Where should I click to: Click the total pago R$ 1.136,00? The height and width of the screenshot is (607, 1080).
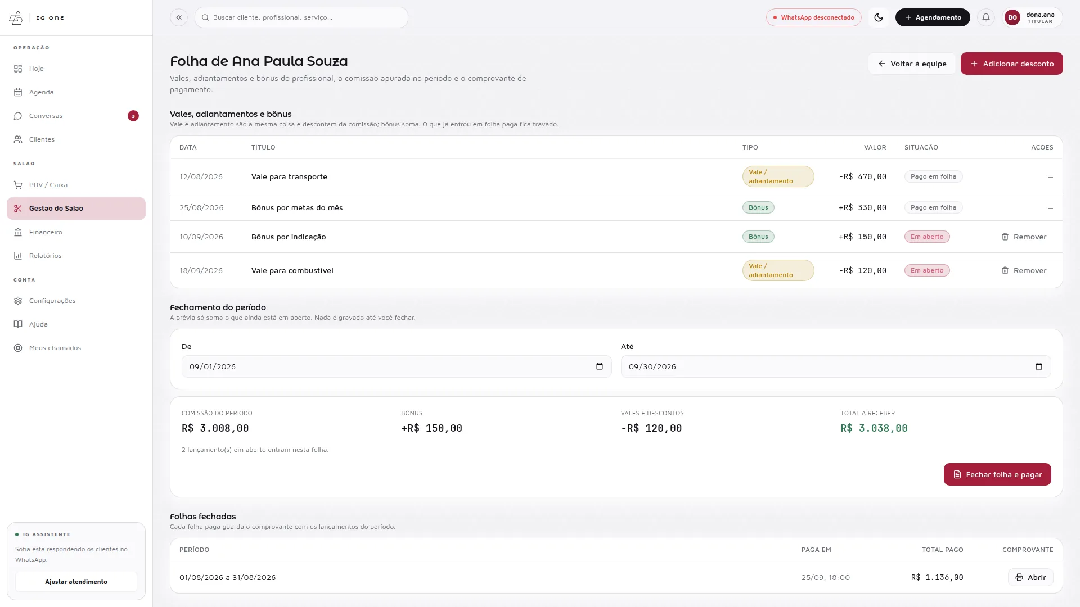[937, 577]
